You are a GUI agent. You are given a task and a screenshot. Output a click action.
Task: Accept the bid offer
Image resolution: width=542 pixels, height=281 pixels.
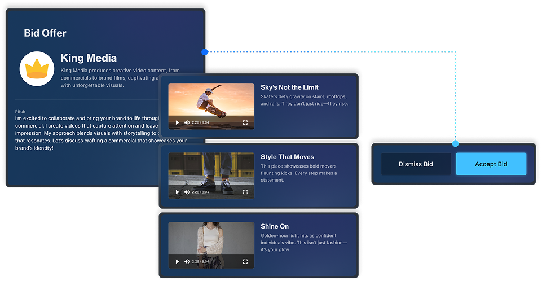(491, 164)
